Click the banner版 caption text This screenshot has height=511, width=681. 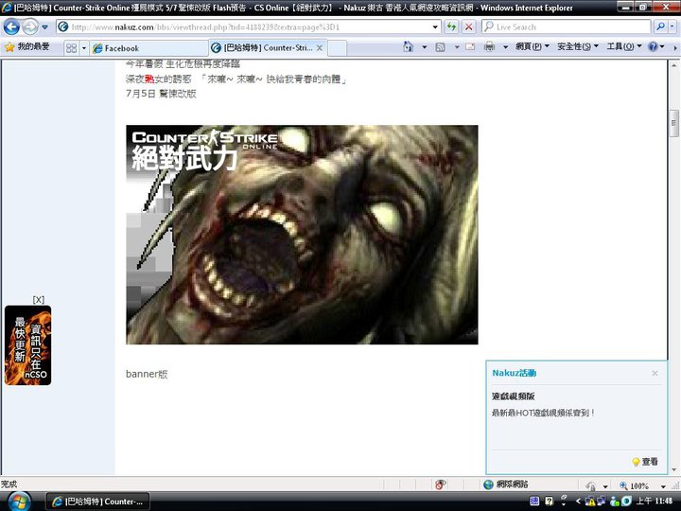click(147, 374)
